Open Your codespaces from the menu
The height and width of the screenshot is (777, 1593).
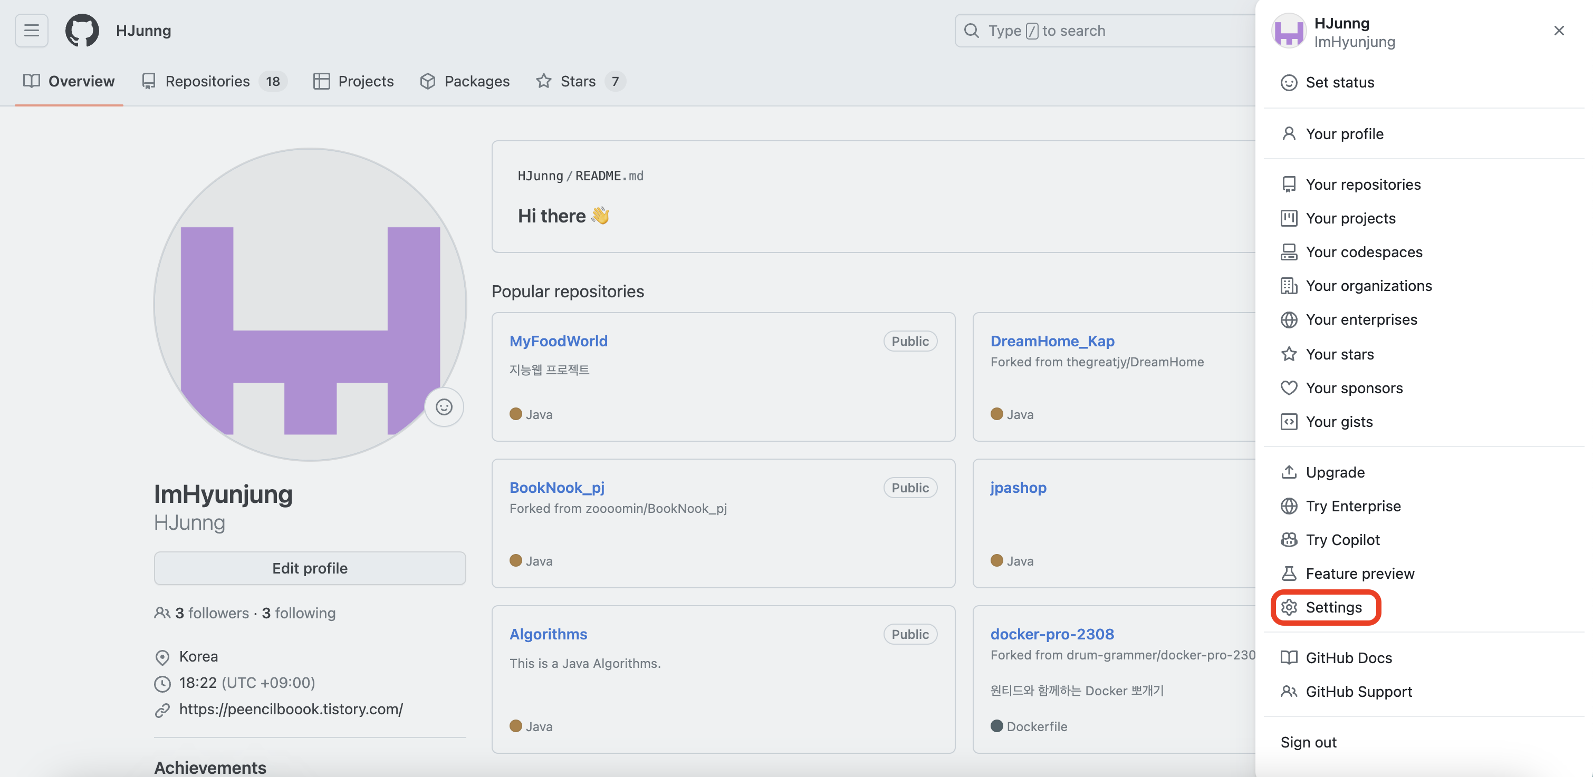[1364, 252]
